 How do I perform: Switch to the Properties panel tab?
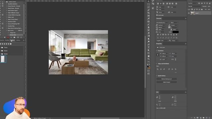(x=159, y=44)
